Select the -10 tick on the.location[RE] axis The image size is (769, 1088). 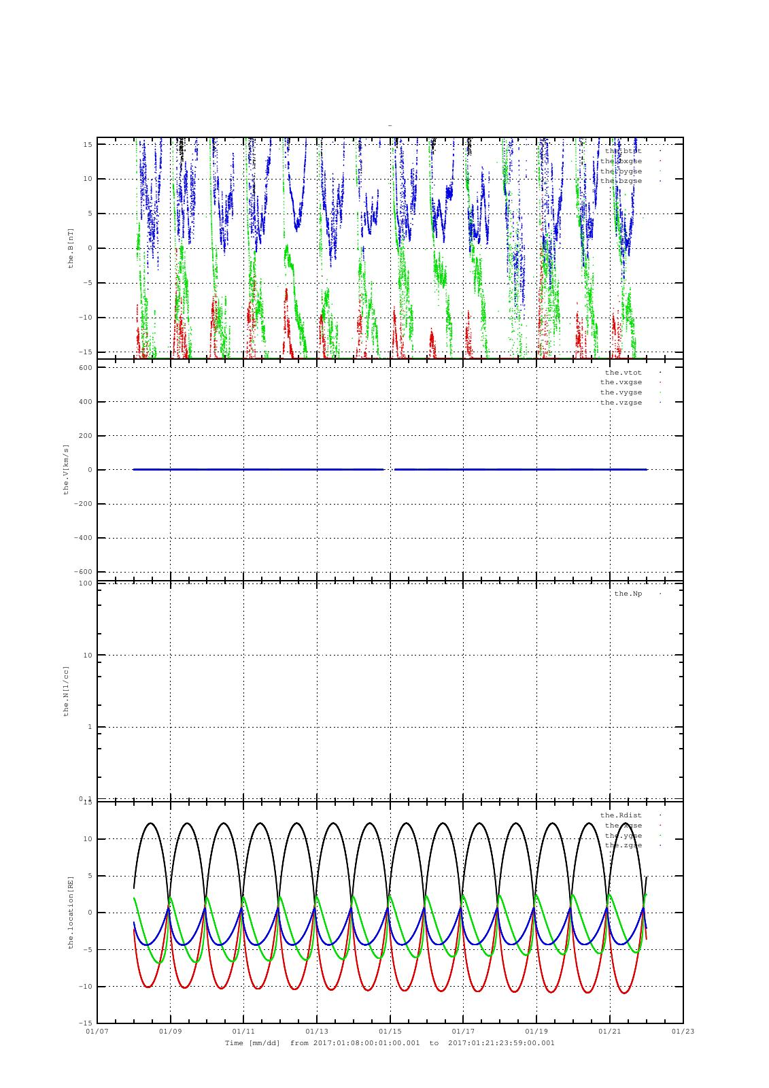(x=85, y=987)
